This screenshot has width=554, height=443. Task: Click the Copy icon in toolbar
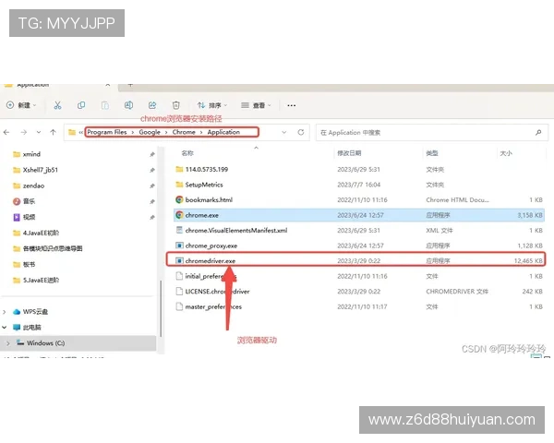coord(81,105)
